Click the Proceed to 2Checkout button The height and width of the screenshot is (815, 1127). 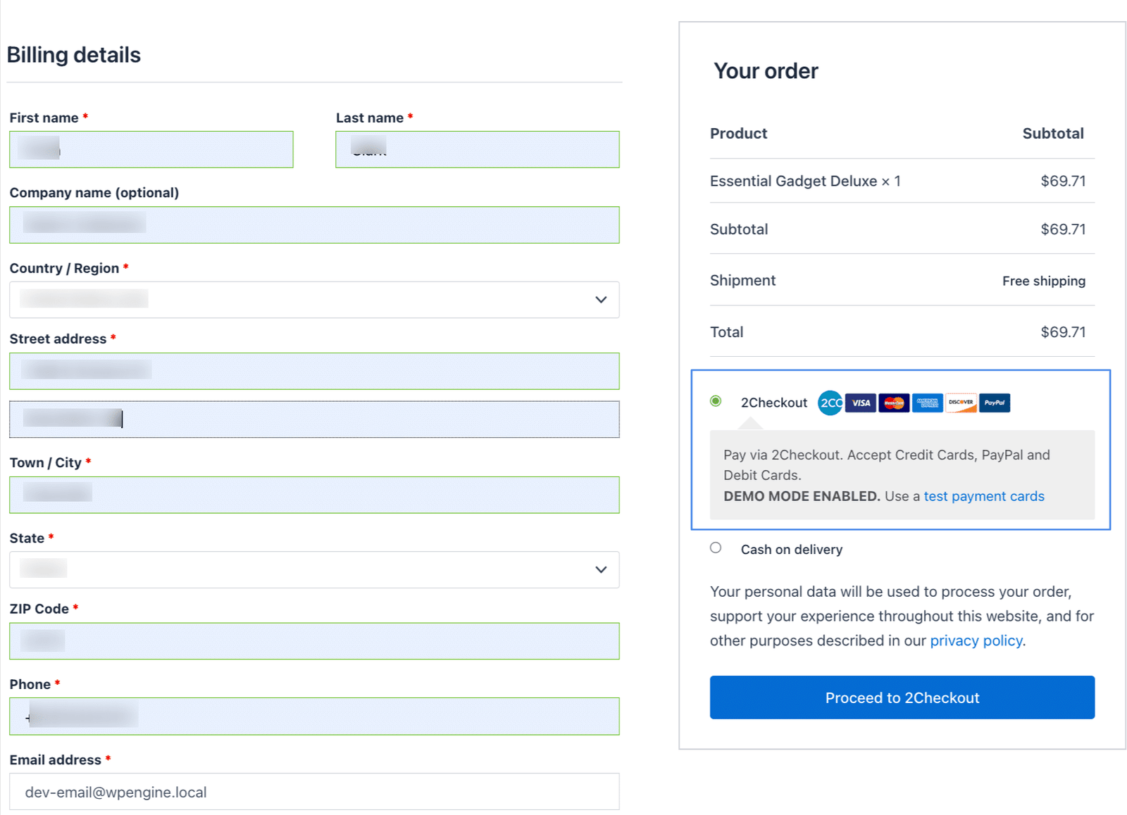point(902,697)
